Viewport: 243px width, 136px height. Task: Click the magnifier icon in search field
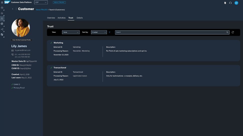pyautogui.click(x=227, y=32)
